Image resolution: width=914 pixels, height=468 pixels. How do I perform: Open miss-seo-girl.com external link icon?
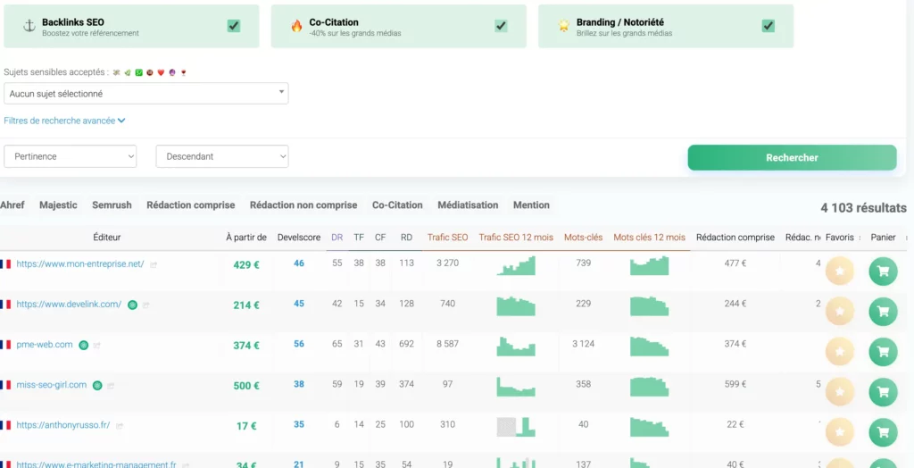pyautogui.click(x=111, y=386)
